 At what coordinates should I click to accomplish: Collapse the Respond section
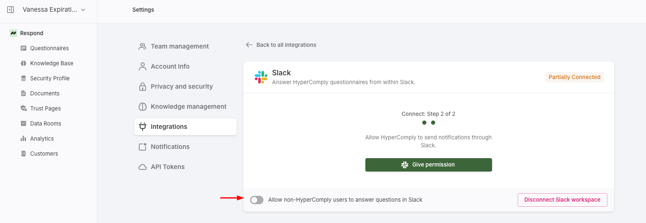tap(27, 33)
